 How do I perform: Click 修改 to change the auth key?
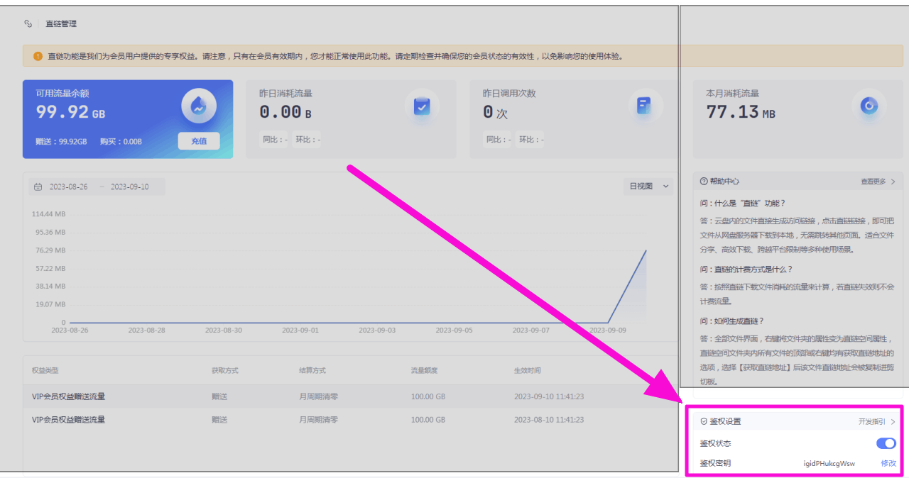[888, 463]
